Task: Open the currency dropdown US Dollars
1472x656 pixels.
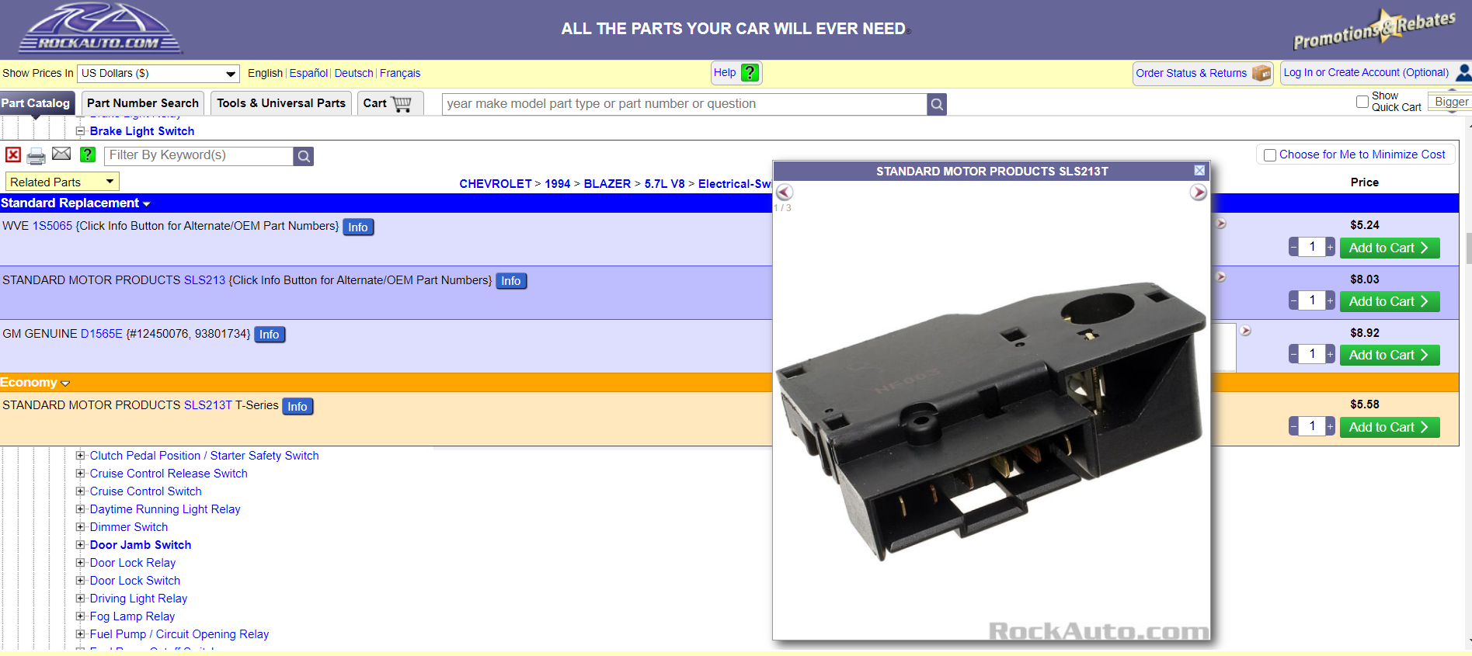Action: pos(158,74)
